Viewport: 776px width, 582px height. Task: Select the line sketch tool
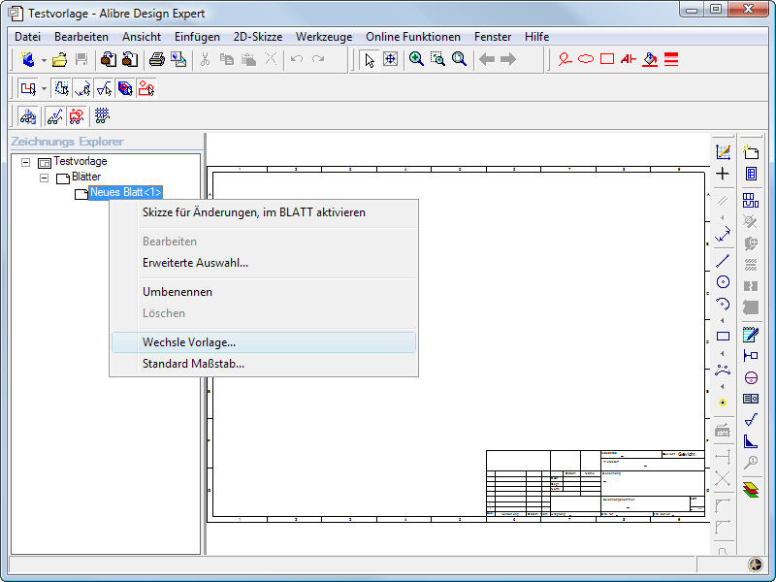point(723,261)
